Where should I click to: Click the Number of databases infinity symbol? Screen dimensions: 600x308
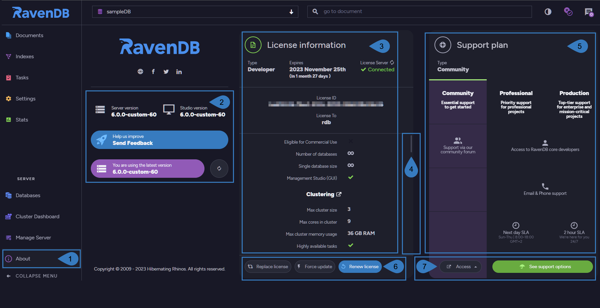coord(351,153)
